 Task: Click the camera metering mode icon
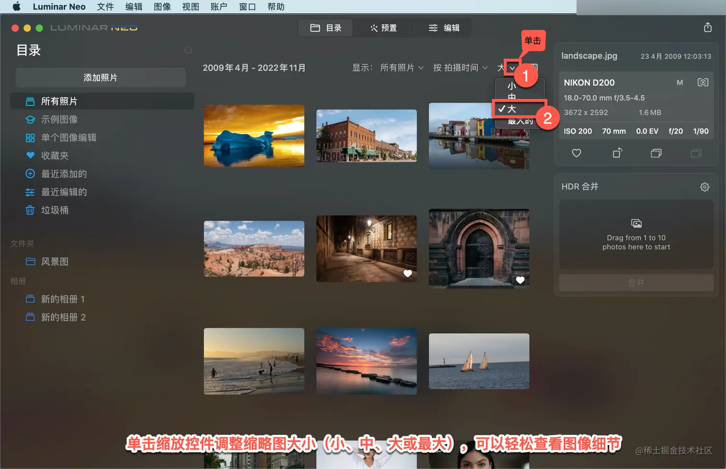click(703, 83)
